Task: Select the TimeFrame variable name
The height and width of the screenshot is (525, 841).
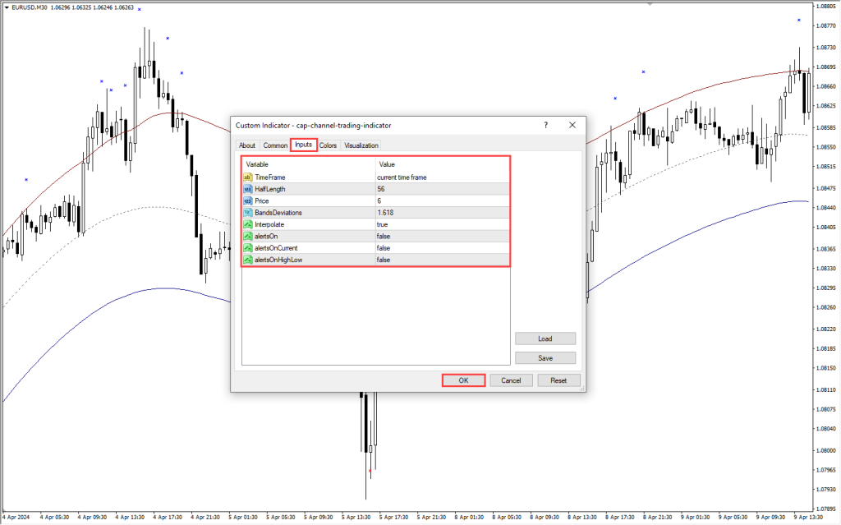Action: click(x=269, y=177)
